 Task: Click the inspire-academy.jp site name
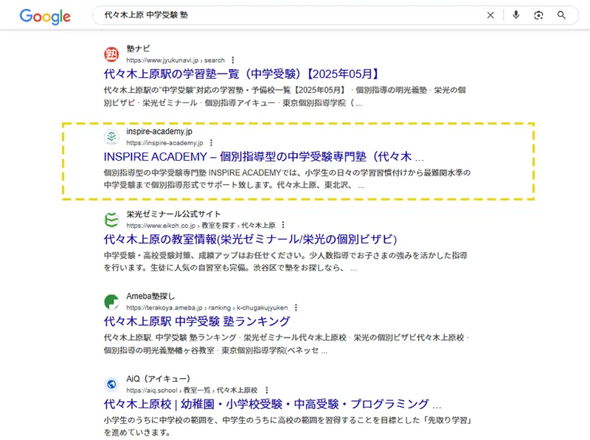[x=159, y=131]
